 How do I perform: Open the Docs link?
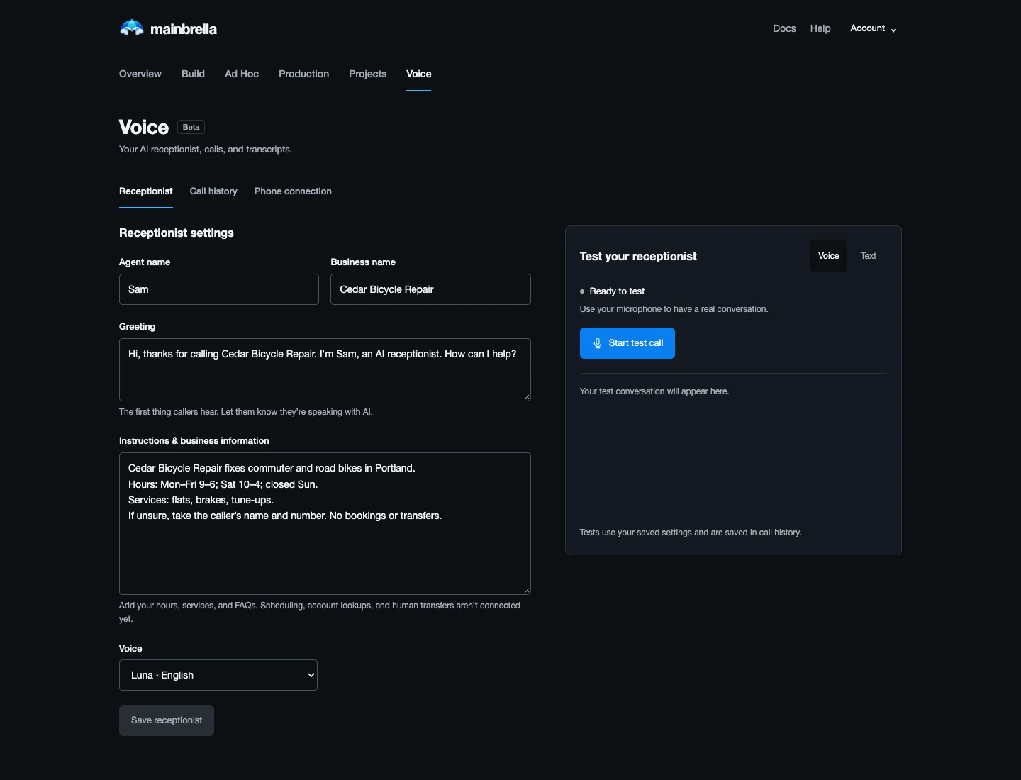click(x=784, y=28)
